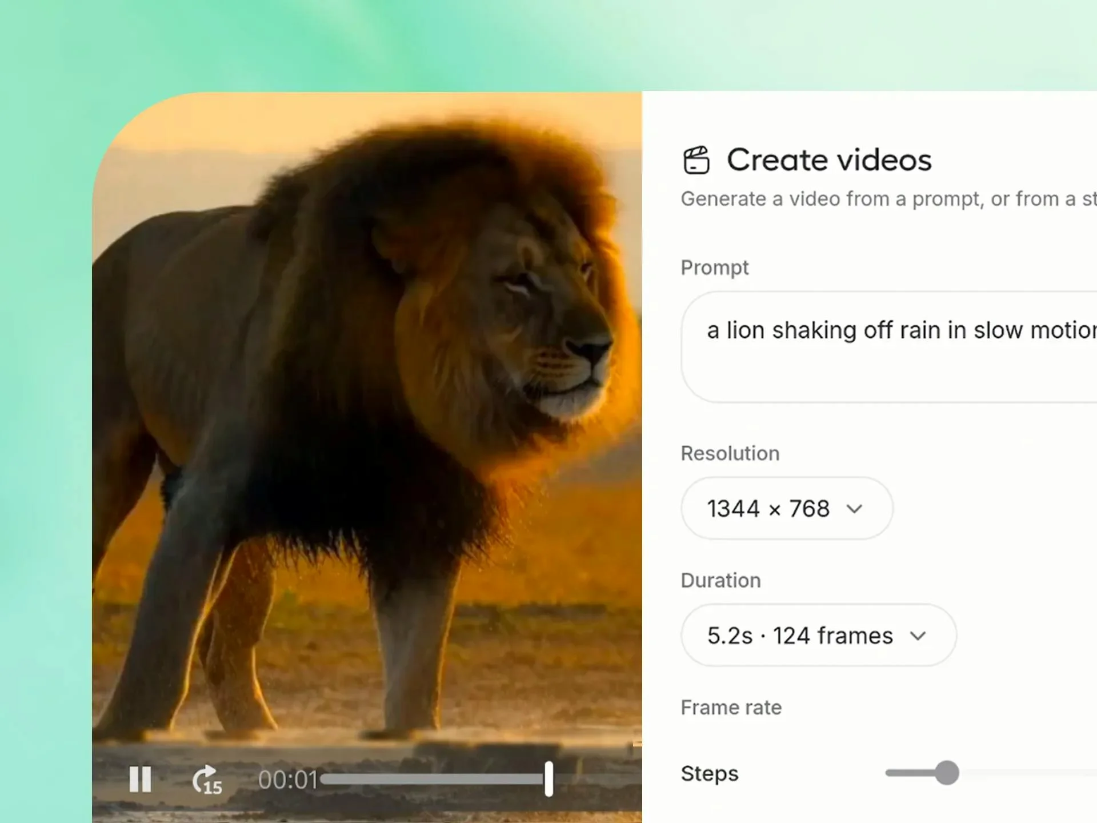Open the 1344 × 768 resolution dropdown
The image size is (1097, 823).
(786, 508)
